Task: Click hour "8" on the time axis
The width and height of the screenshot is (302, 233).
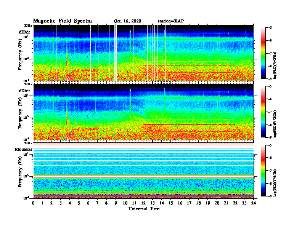Action: 106,203
